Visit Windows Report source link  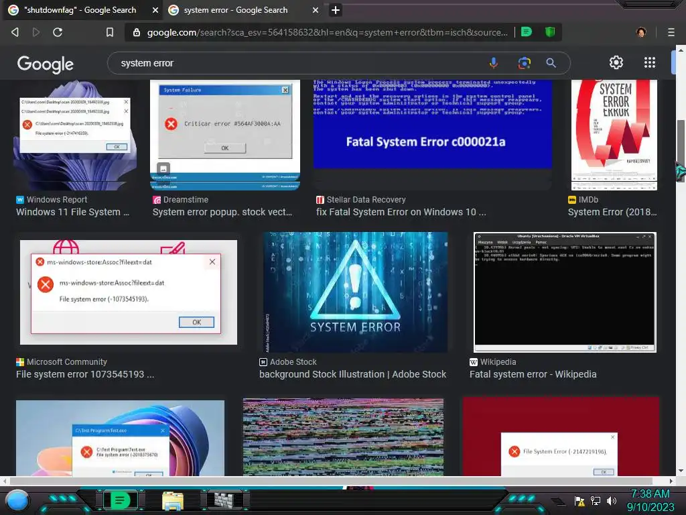[57, 200]
